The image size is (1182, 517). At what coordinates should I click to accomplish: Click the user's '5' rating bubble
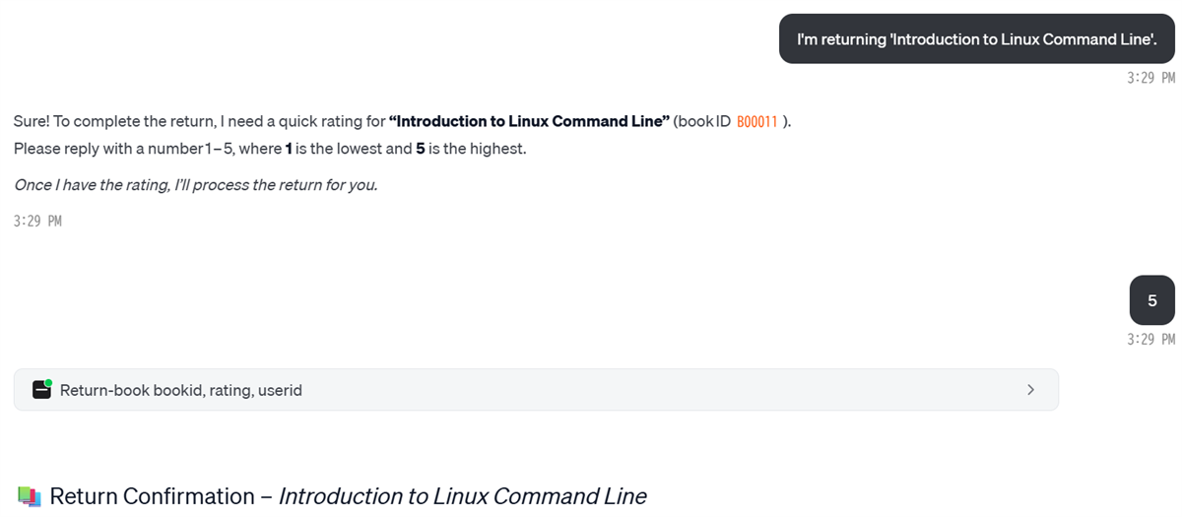1151,300
